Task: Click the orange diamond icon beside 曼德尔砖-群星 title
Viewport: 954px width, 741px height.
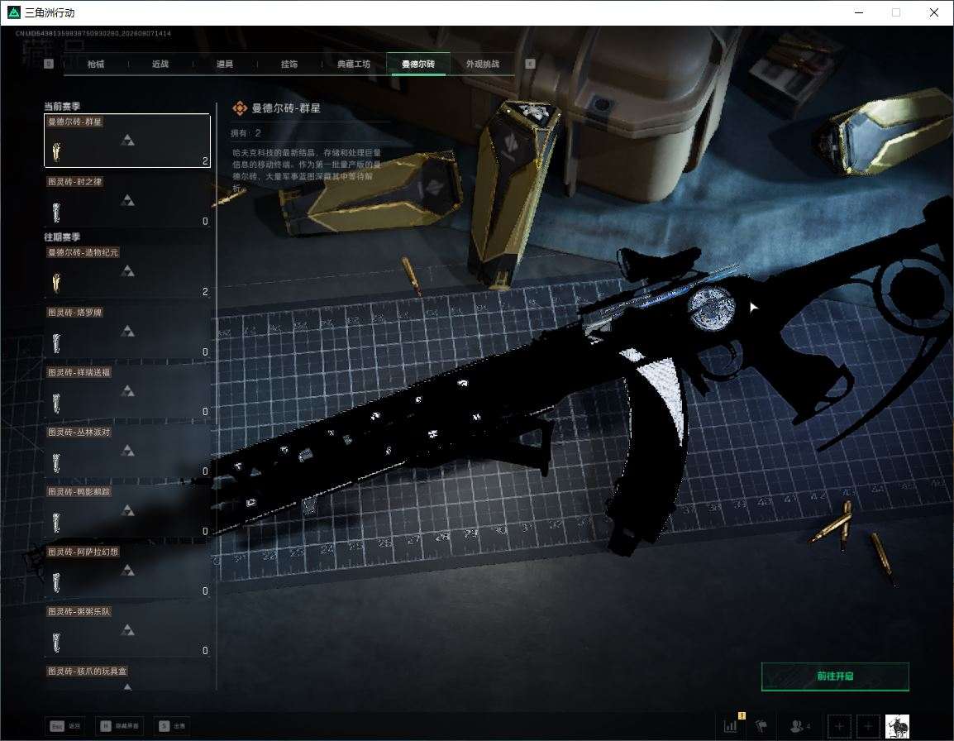Action: [x=240, y=108]
